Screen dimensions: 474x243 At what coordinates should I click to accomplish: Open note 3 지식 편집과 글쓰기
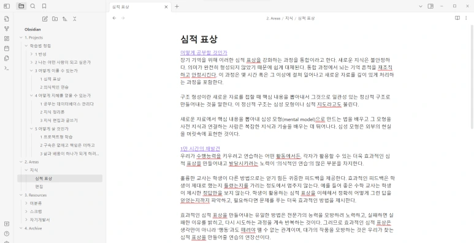click(x=59, y=120)
